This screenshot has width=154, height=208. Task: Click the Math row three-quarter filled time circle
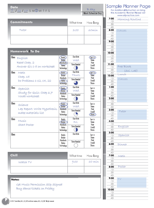coord(76,83)
